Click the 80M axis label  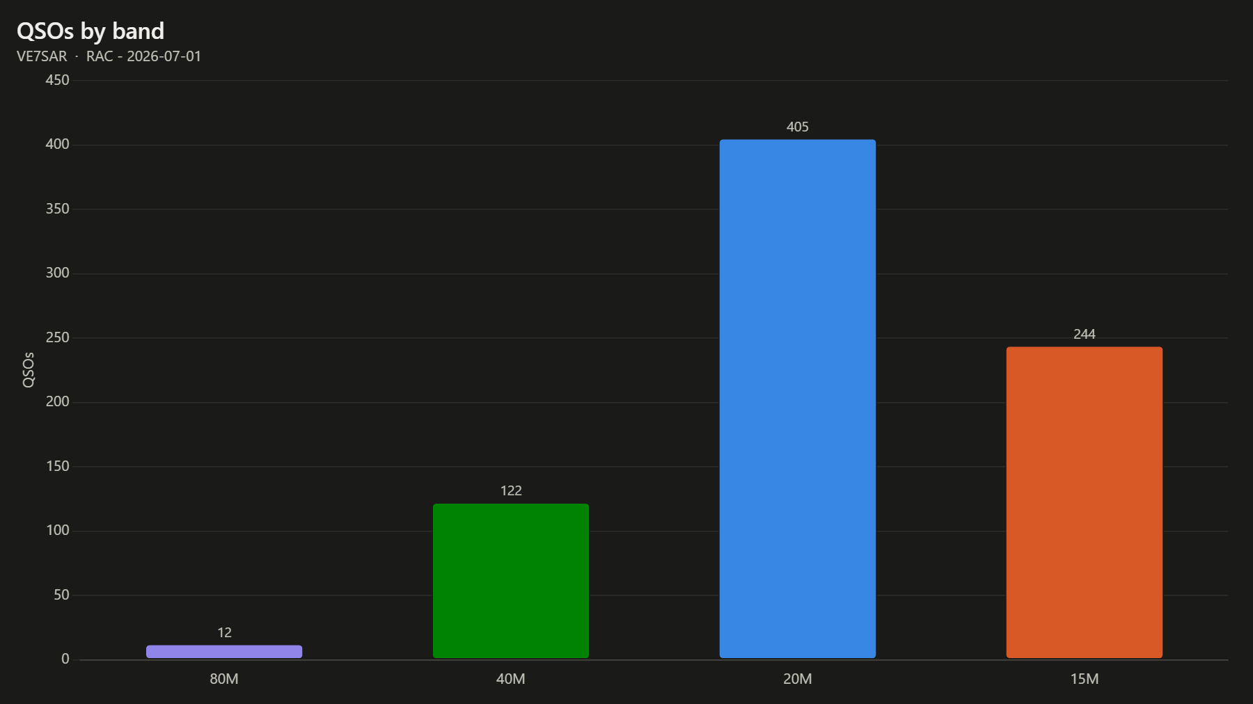[224, 679]
